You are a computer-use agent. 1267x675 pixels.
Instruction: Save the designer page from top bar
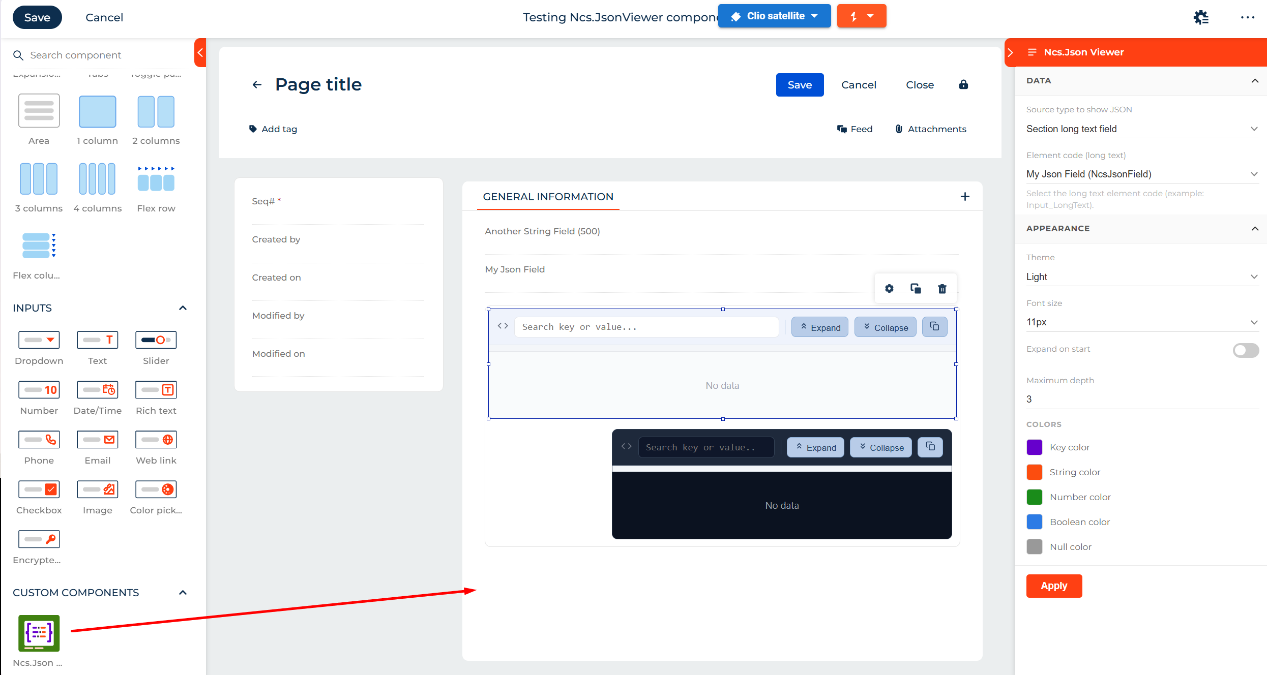37,17
